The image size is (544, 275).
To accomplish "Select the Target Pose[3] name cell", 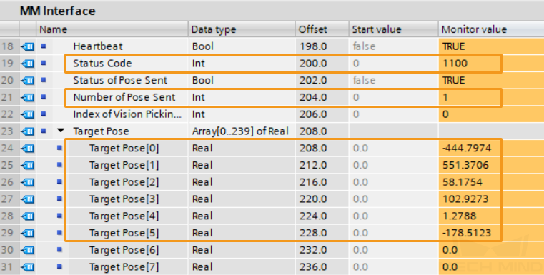I will tap(124, 199).
